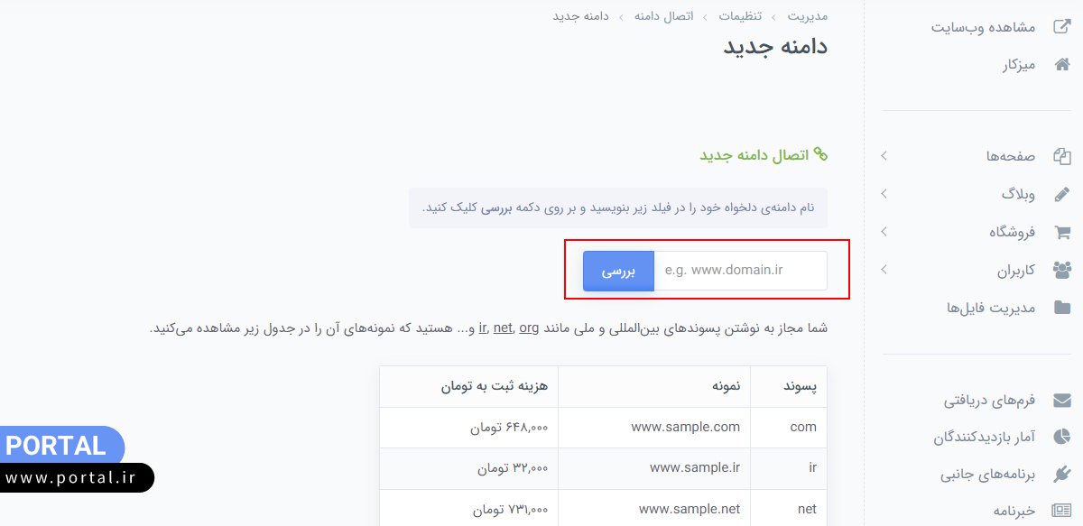Click the www.sample.ir table cell
The image size is (1083, 526).
click(654, 468)
